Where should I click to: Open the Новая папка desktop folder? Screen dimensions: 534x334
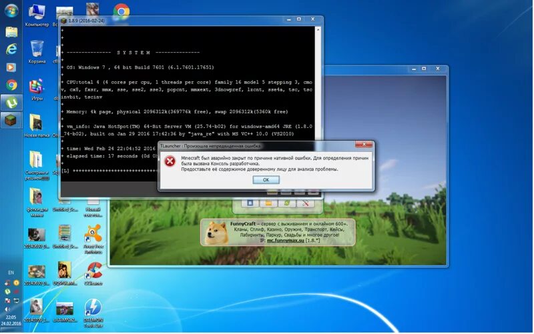click(x=37, y=126)
